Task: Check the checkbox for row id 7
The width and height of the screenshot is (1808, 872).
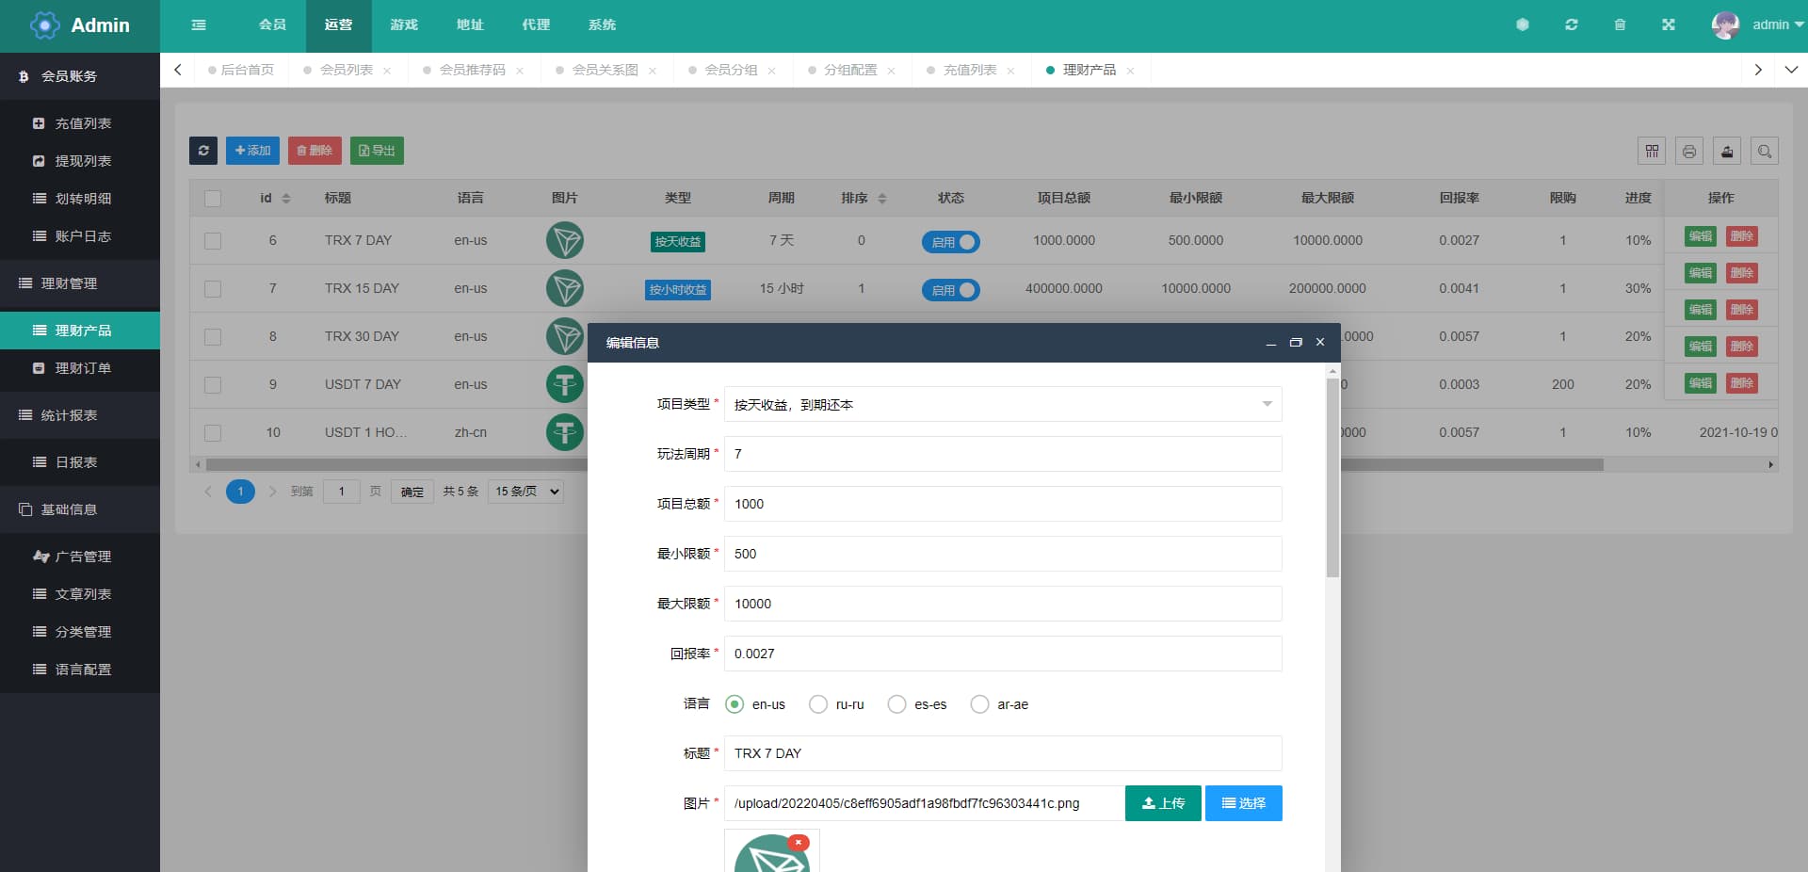Action: (x=213, y=289)
